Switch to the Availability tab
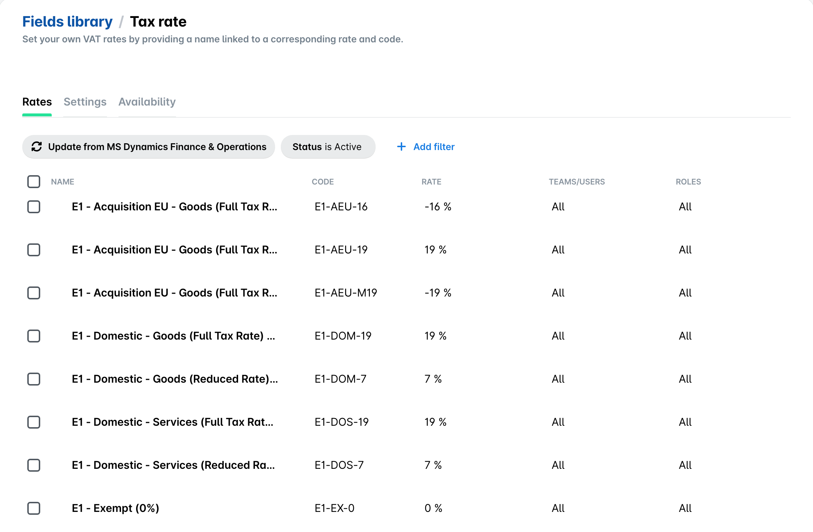813x532 pixels. 147,102
